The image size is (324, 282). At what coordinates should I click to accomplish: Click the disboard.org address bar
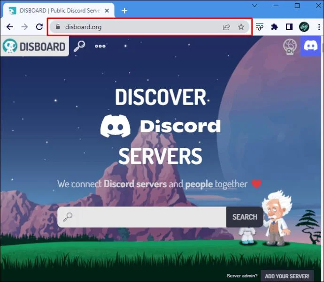point(149,27)
